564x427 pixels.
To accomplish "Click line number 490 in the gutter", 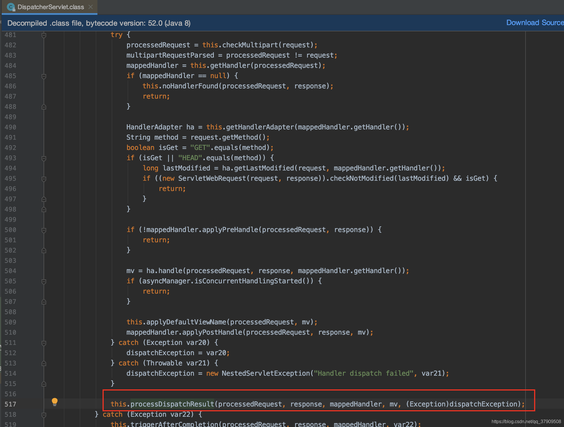I will pos(10,127).
